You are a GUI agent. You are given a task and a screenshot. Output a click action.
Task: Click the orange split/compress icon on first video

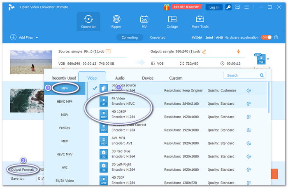238,52
